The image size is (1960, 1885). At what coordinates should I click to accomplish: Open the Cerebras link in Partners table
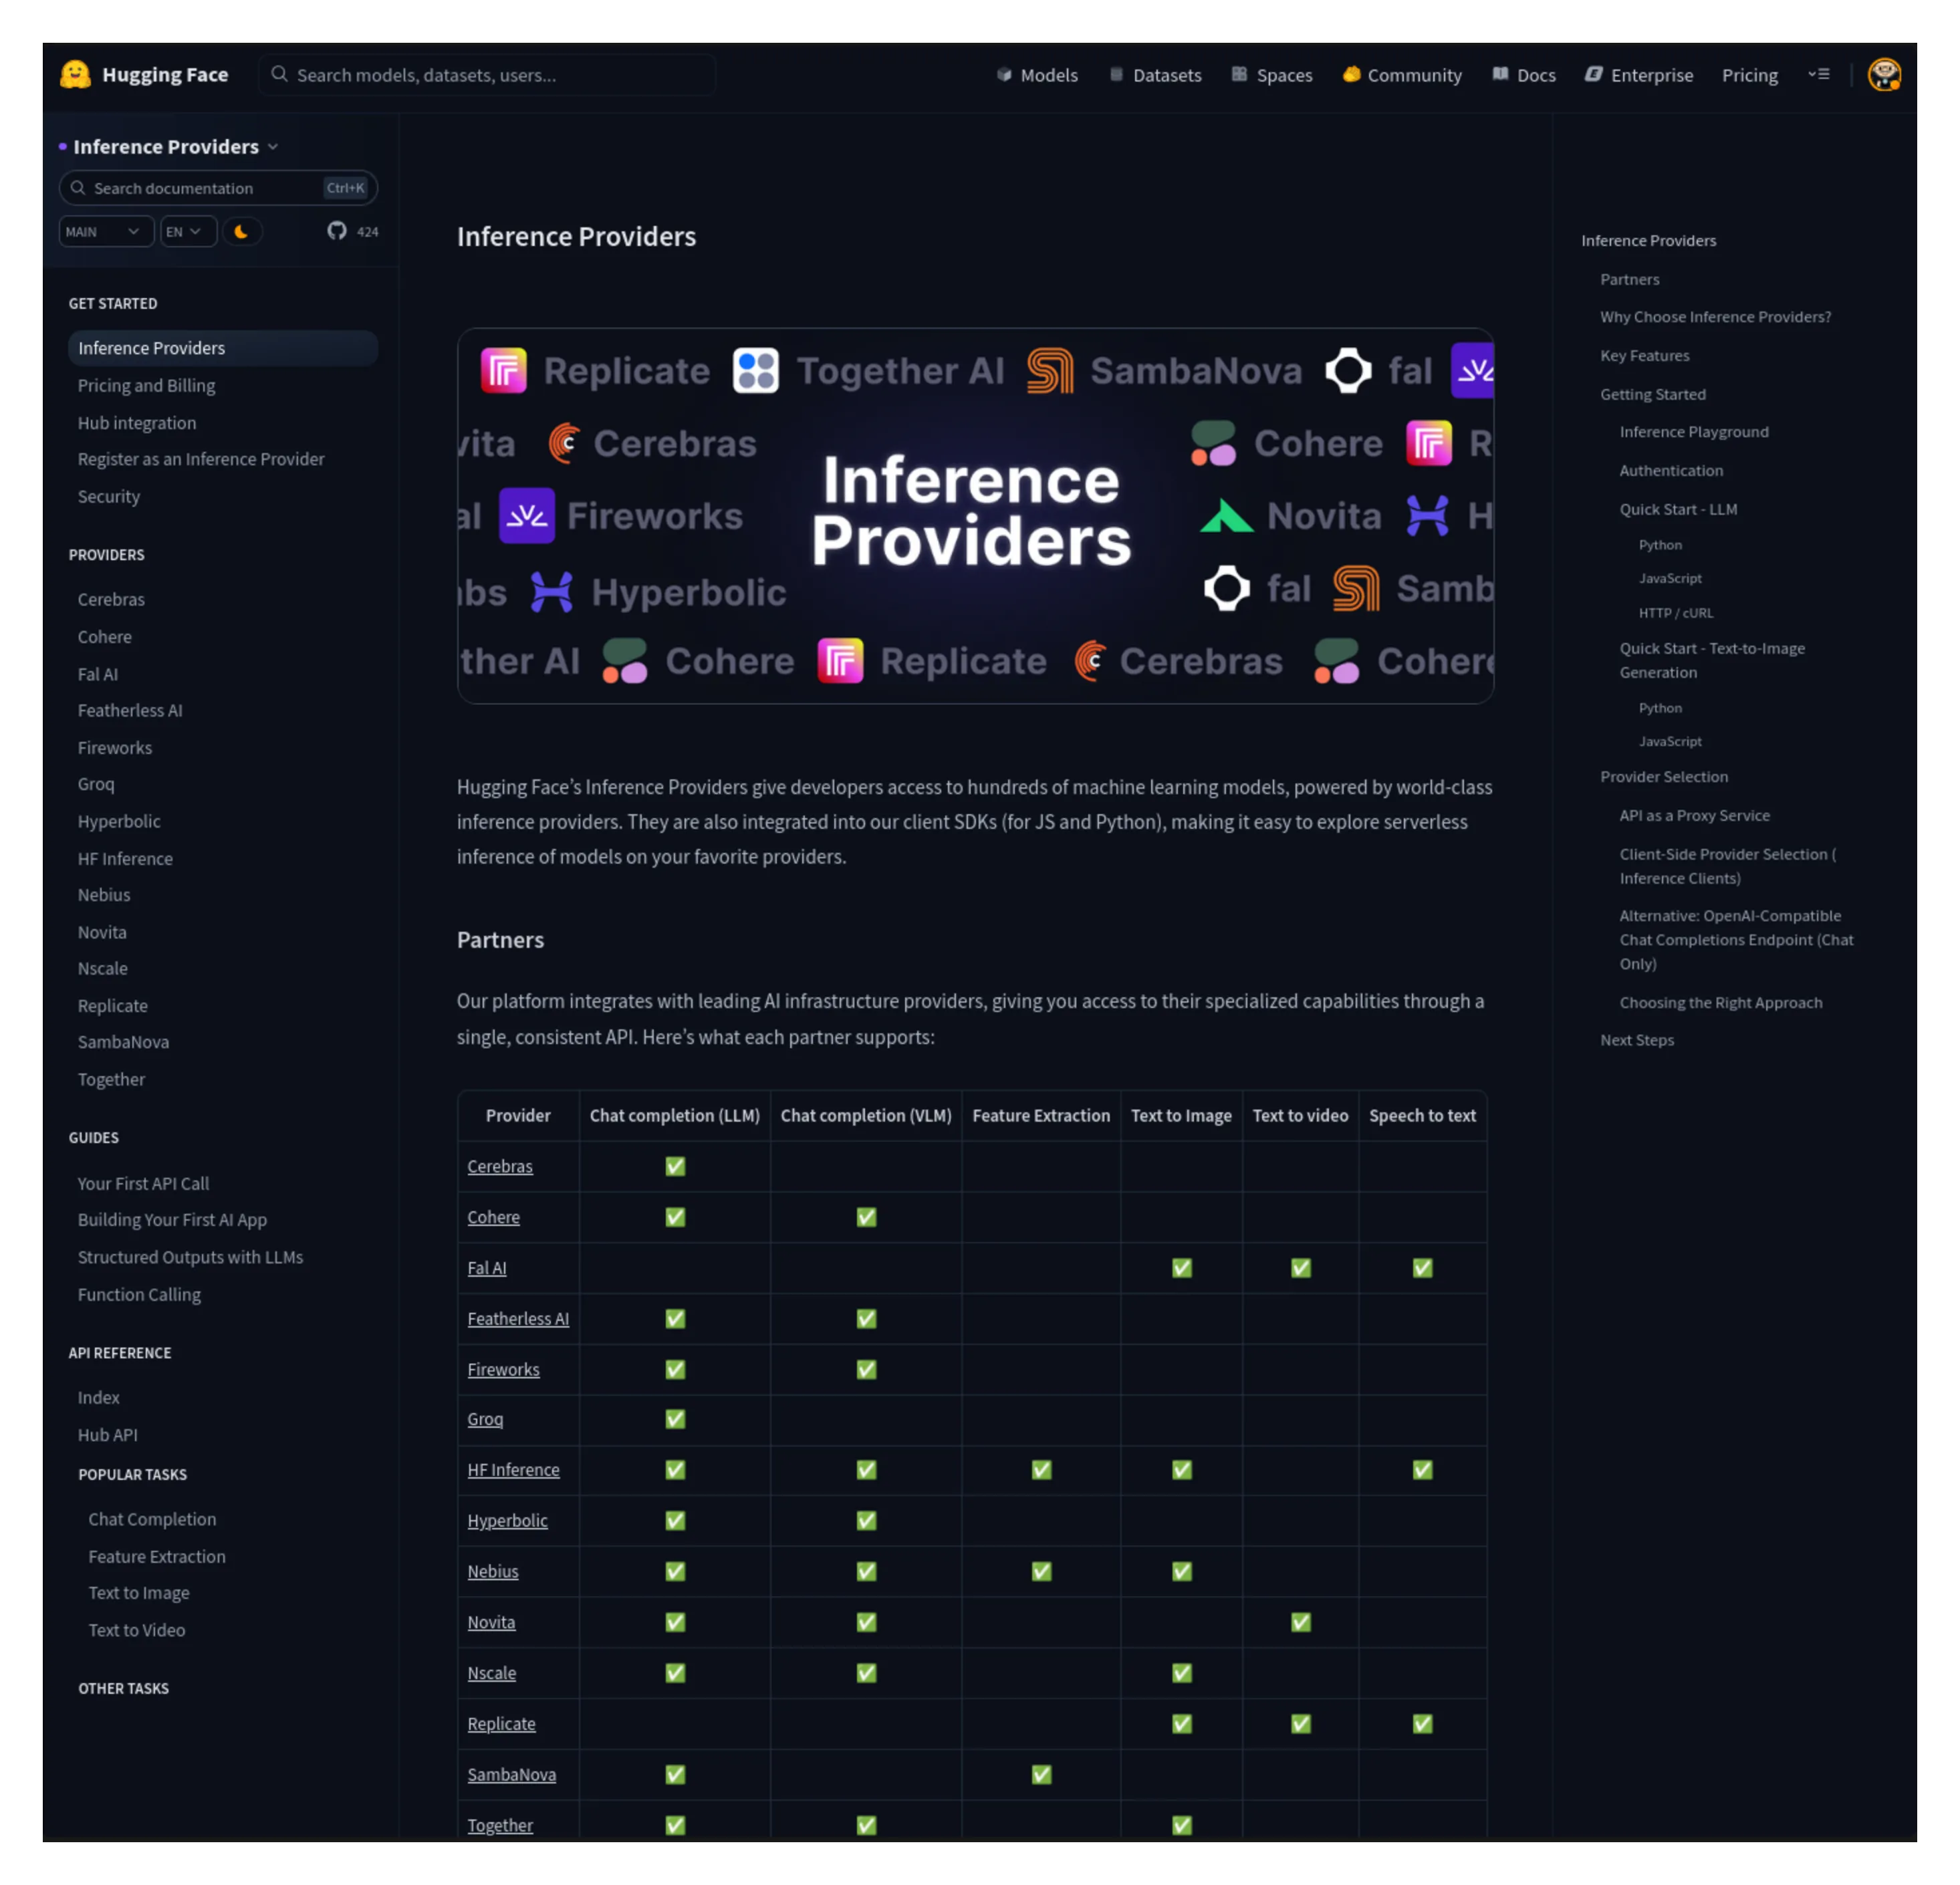point(499,1166)
